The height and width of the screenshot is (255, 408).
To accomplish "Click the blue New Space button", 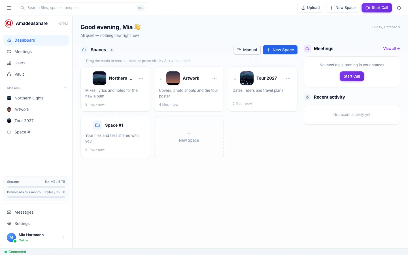I will click(x=280, y=50).
